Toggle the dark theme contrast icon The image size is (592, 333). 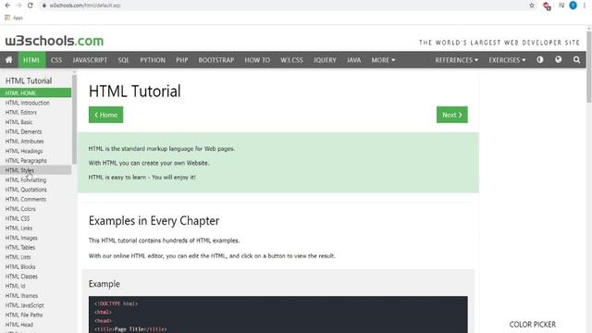point(540,59)
